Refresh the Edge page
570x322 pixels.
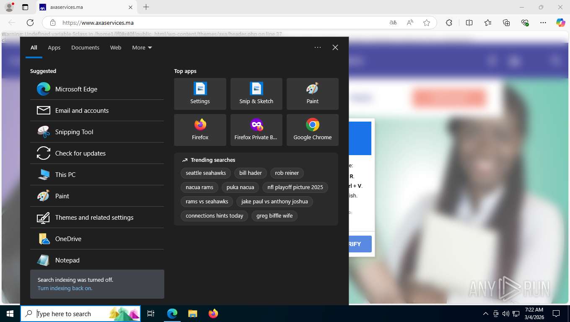pyautogui.click(x=30, y=23)
